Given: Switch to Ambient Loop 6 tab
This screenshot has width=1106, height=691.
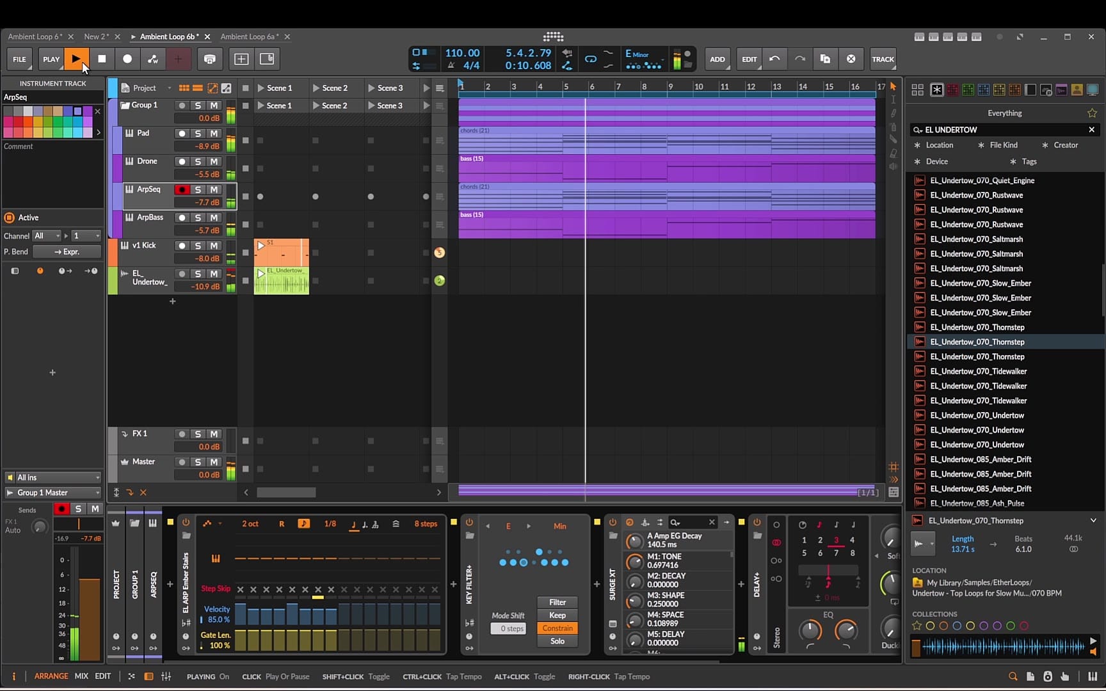Looking at the screenshot, I should click(x=35, y=36).
